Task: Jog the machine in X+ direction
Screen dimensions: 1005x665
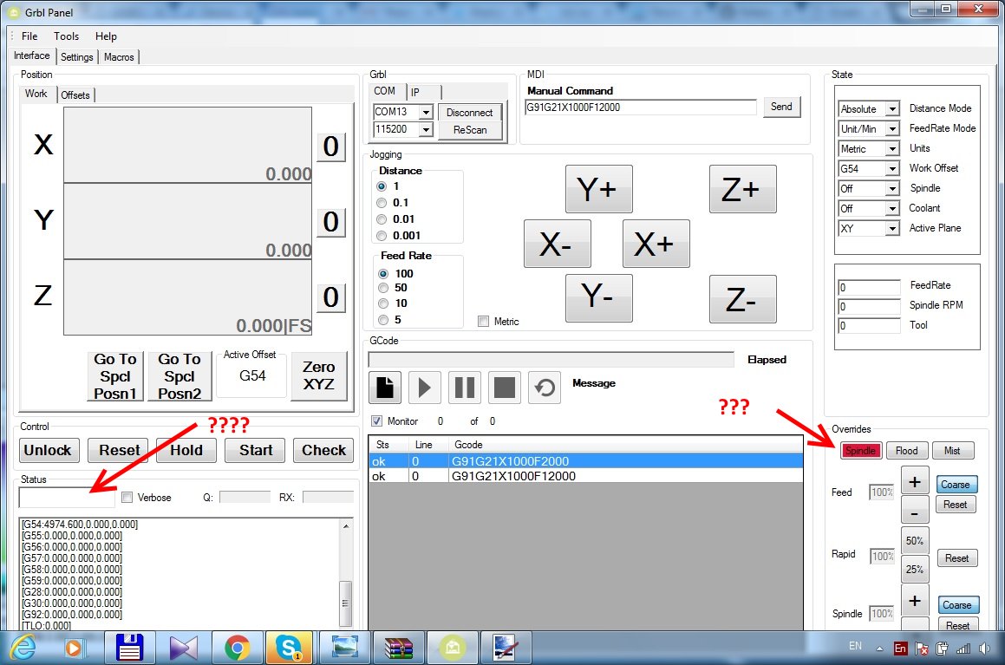Action: [656, 244]
